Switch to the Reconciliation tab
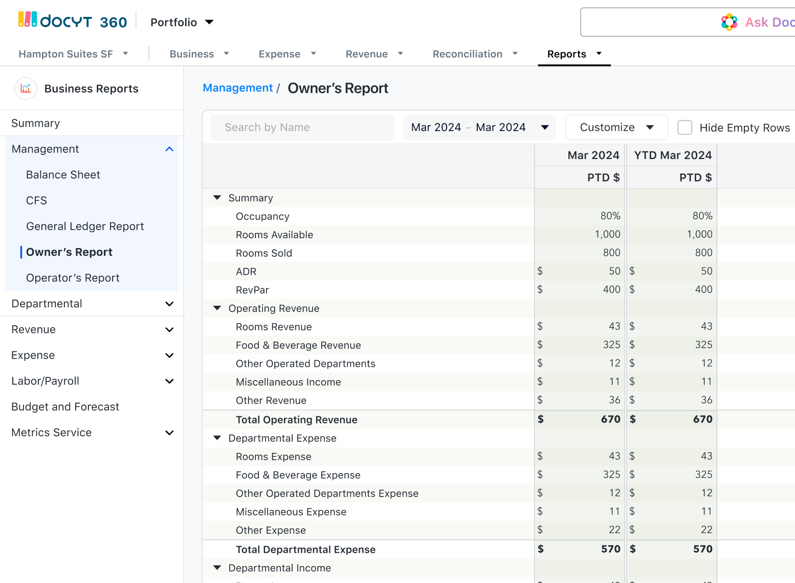Screen dimensions: 795x583 coord(474,54)
